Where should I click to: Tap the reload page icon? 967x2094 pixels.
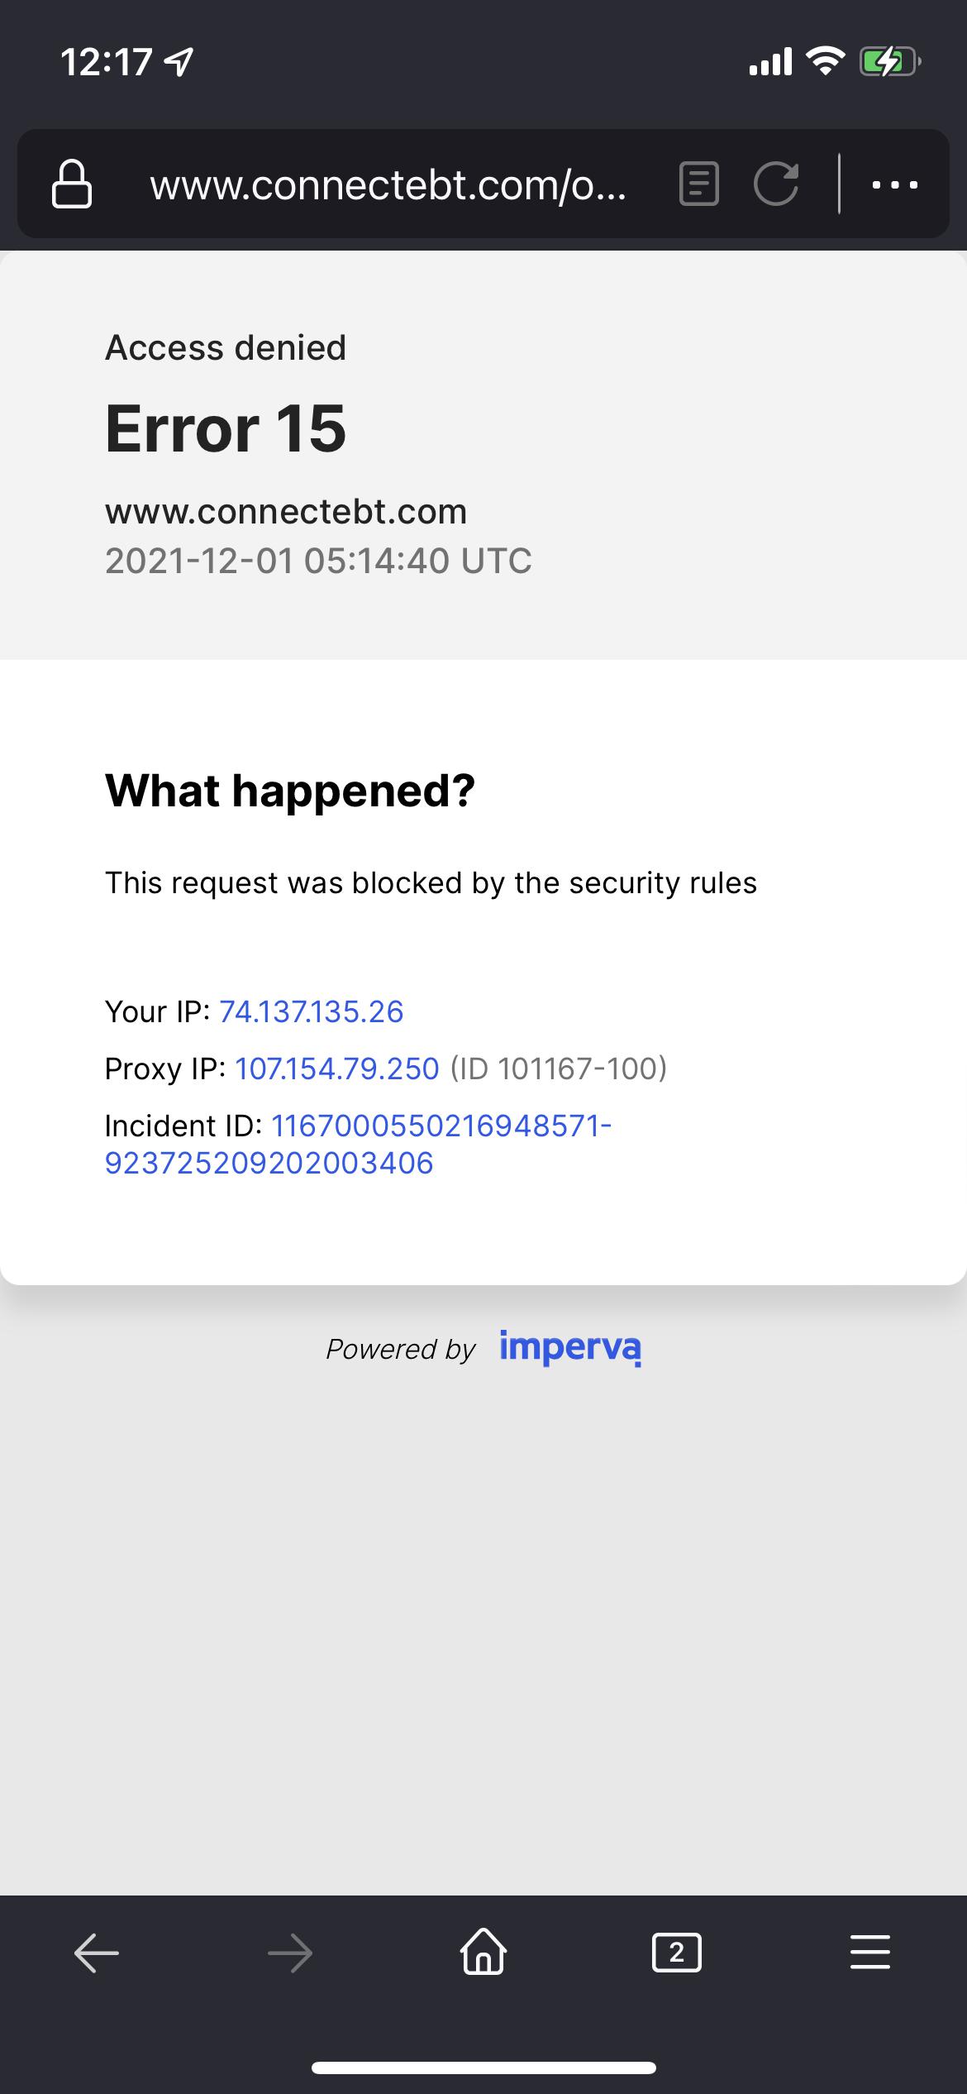[777, 184]
